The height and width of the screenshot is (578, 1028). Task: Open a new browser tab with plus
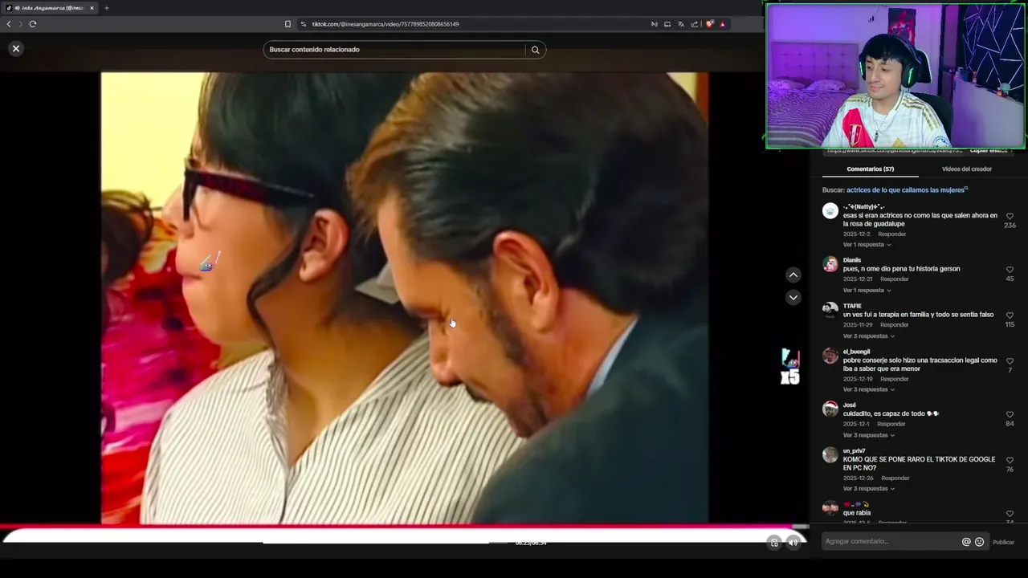click(x=106, y=8)
